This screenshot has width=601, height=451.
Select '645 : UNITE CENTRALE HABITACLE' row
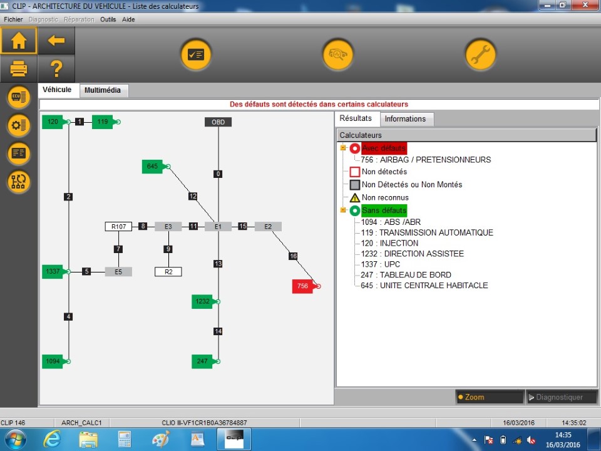coord(424,286)
